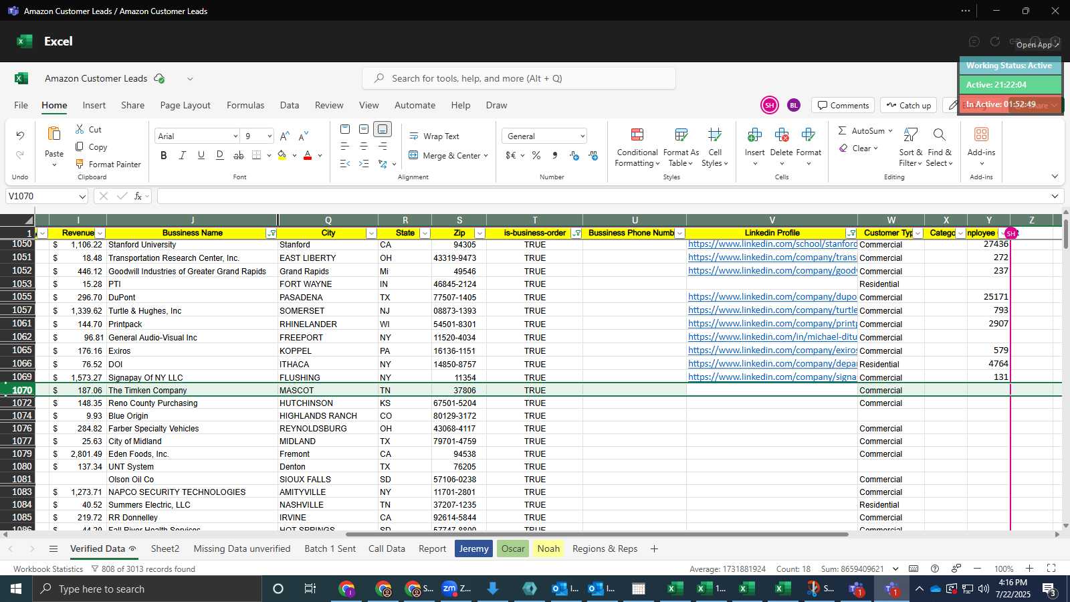Toggle align left
Viewport: 1070px width, 602px height.
point(345,146)
